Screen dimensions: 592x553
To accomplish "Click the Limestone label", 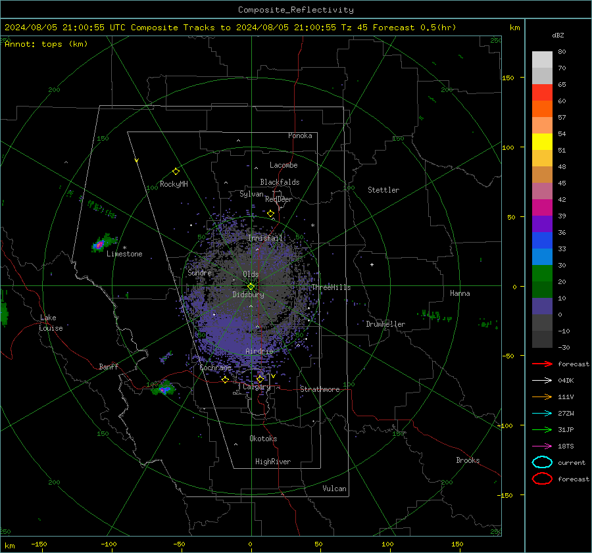I will click(x=124, y=254).
